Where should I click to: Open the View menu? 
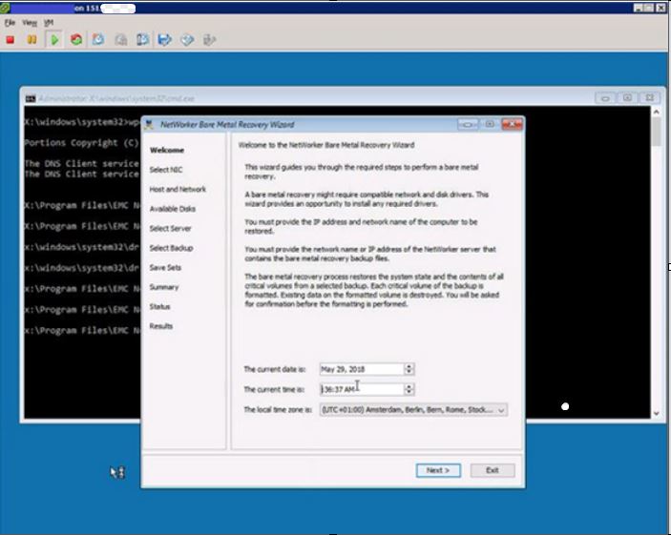coord(30,22)
